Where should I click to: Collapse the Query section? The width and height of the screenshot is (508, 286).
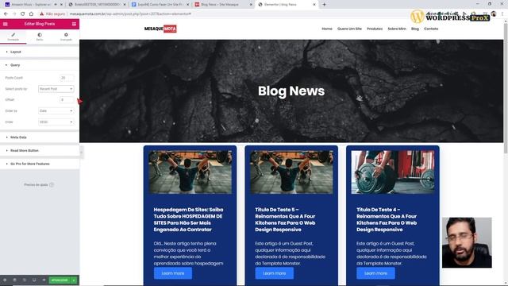pos(40,65)
